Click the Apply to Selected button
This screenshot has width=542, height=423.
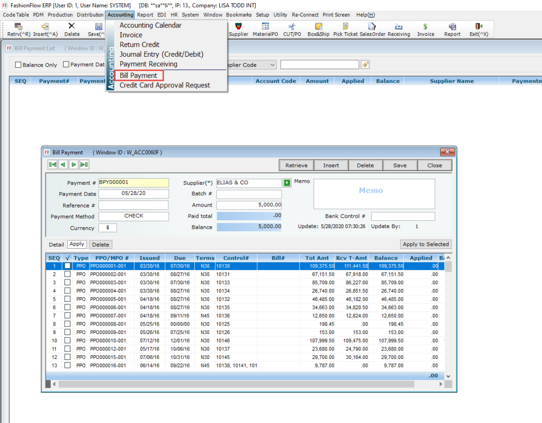(x=426, y=244)
